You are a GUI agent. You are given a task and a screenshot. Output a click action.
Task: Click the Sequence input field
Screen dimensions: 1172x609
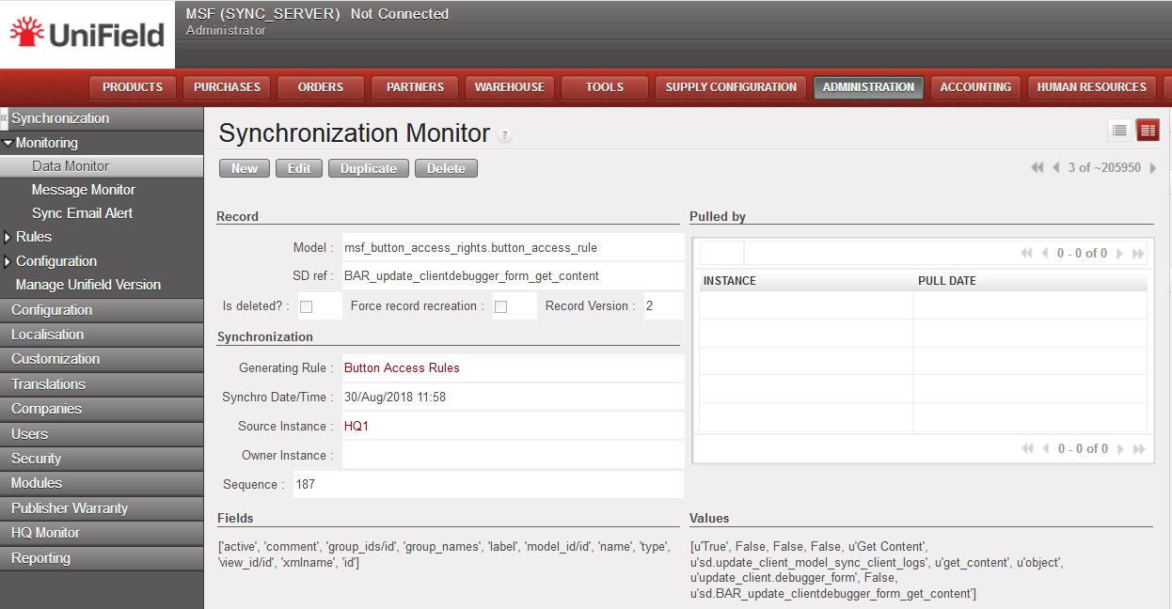tap(487, 485)
